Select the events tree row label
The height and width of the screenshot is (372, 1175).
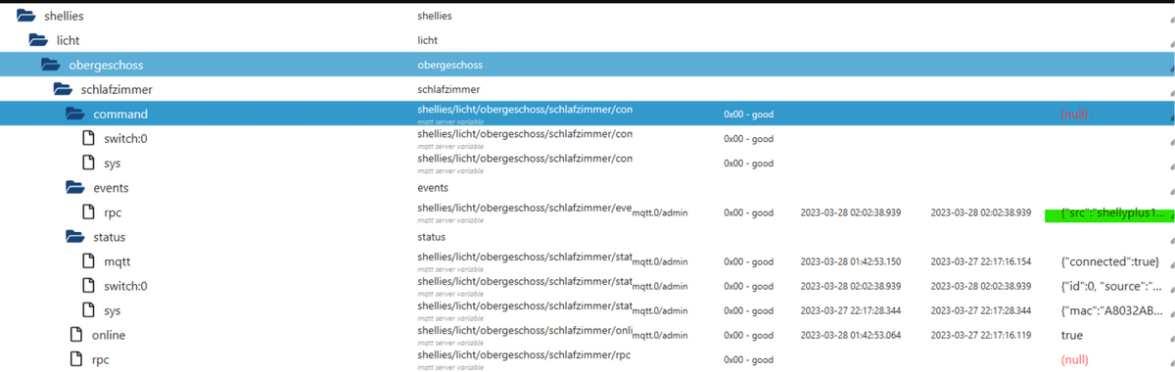tap(111, 188)
